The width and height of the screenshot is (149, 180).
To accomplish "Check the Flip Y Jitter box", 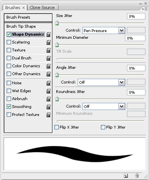I will click(103, 127).
